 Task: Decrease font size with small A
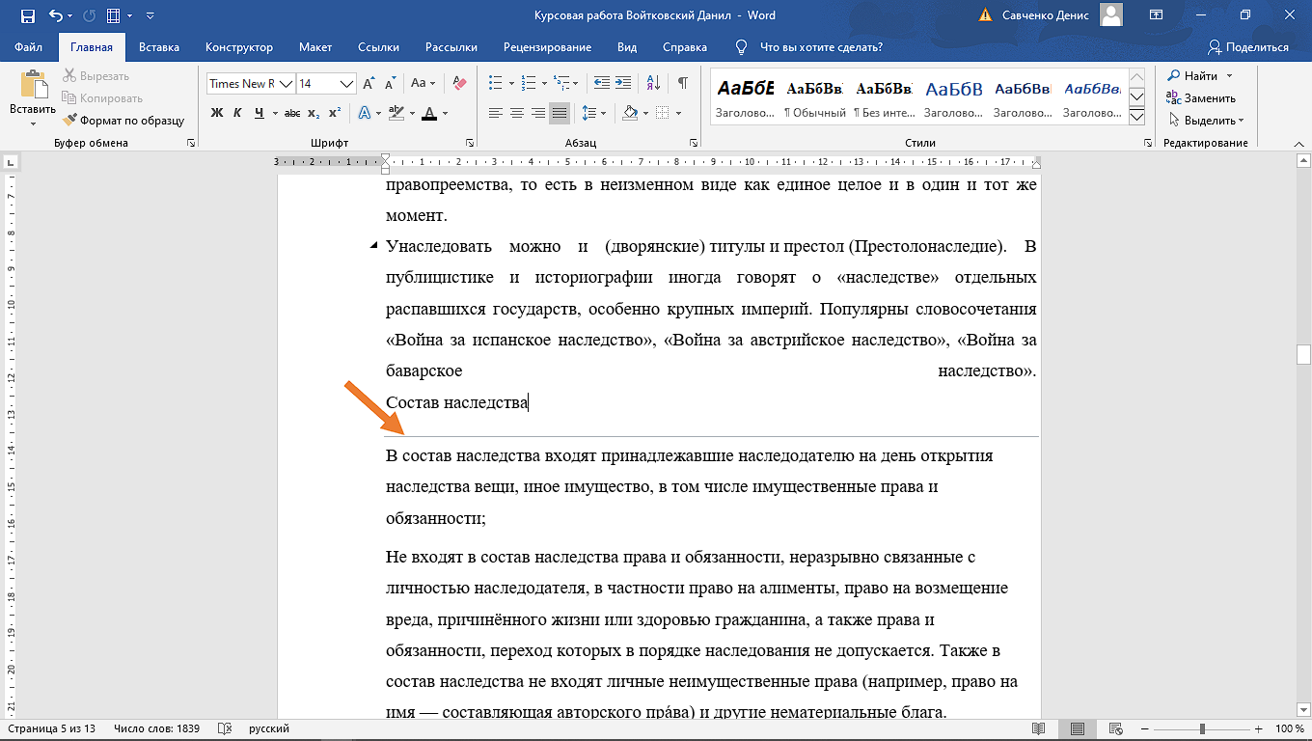coord(390,84)
